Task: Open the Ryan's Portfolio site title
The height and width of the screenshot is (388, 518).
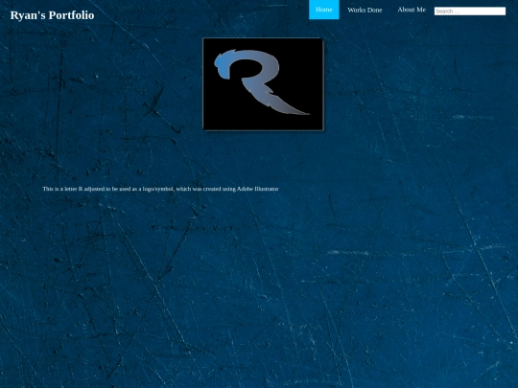Action: click(52, 15)
